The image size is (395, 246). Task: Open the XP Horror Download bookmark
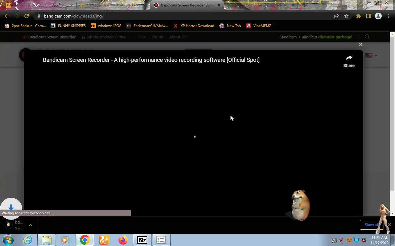[194, 26]
